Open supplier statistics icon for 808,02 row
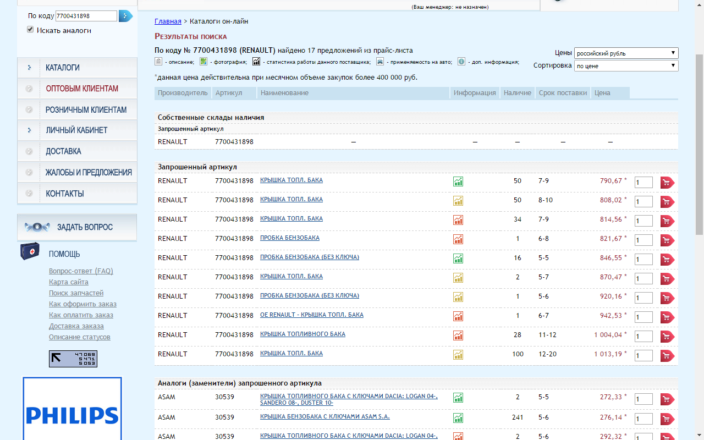Screen dimensions: 704x440 pyautogui.click(x=458, y=201)
